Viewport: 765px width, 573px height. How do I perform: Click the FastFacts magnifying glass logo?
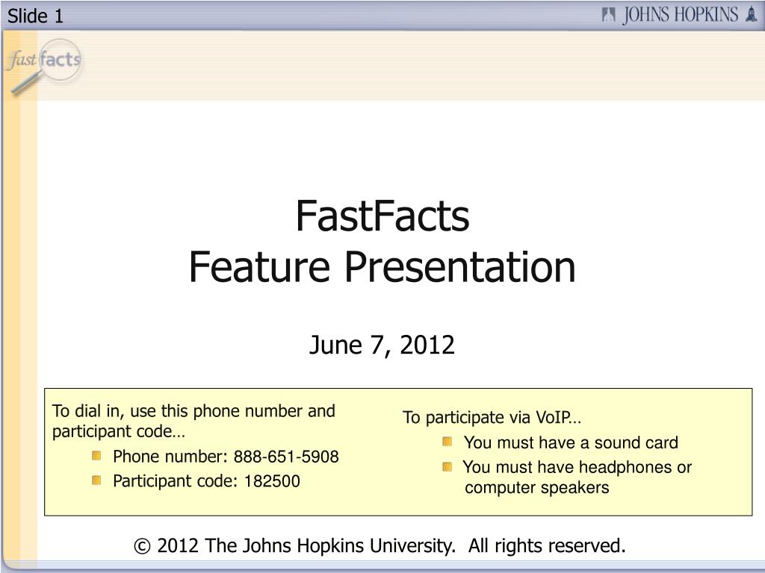click(45, 61)
